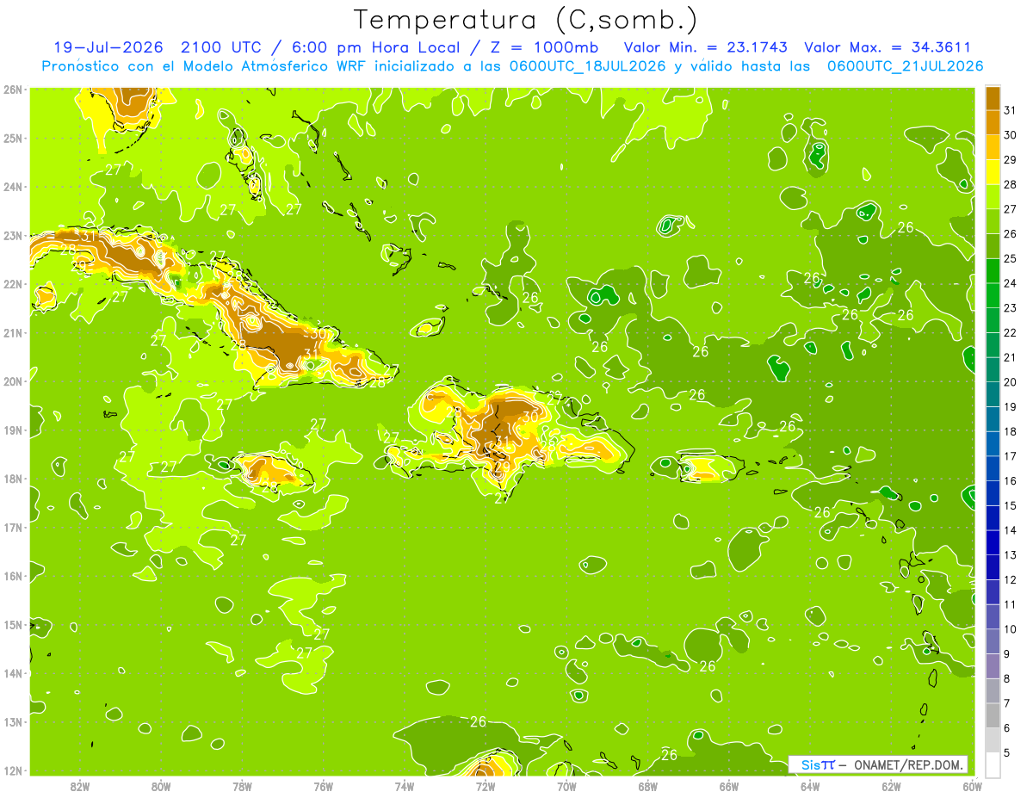The width and height of the screenshot is (1033, 798).
Task: Click legend value "22" on color bar
Action: (1010, 332)
